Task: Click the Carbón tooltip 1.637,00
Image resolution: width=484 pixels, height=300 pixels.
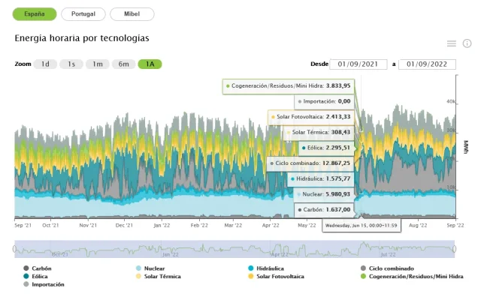Action: pos(325,210)
